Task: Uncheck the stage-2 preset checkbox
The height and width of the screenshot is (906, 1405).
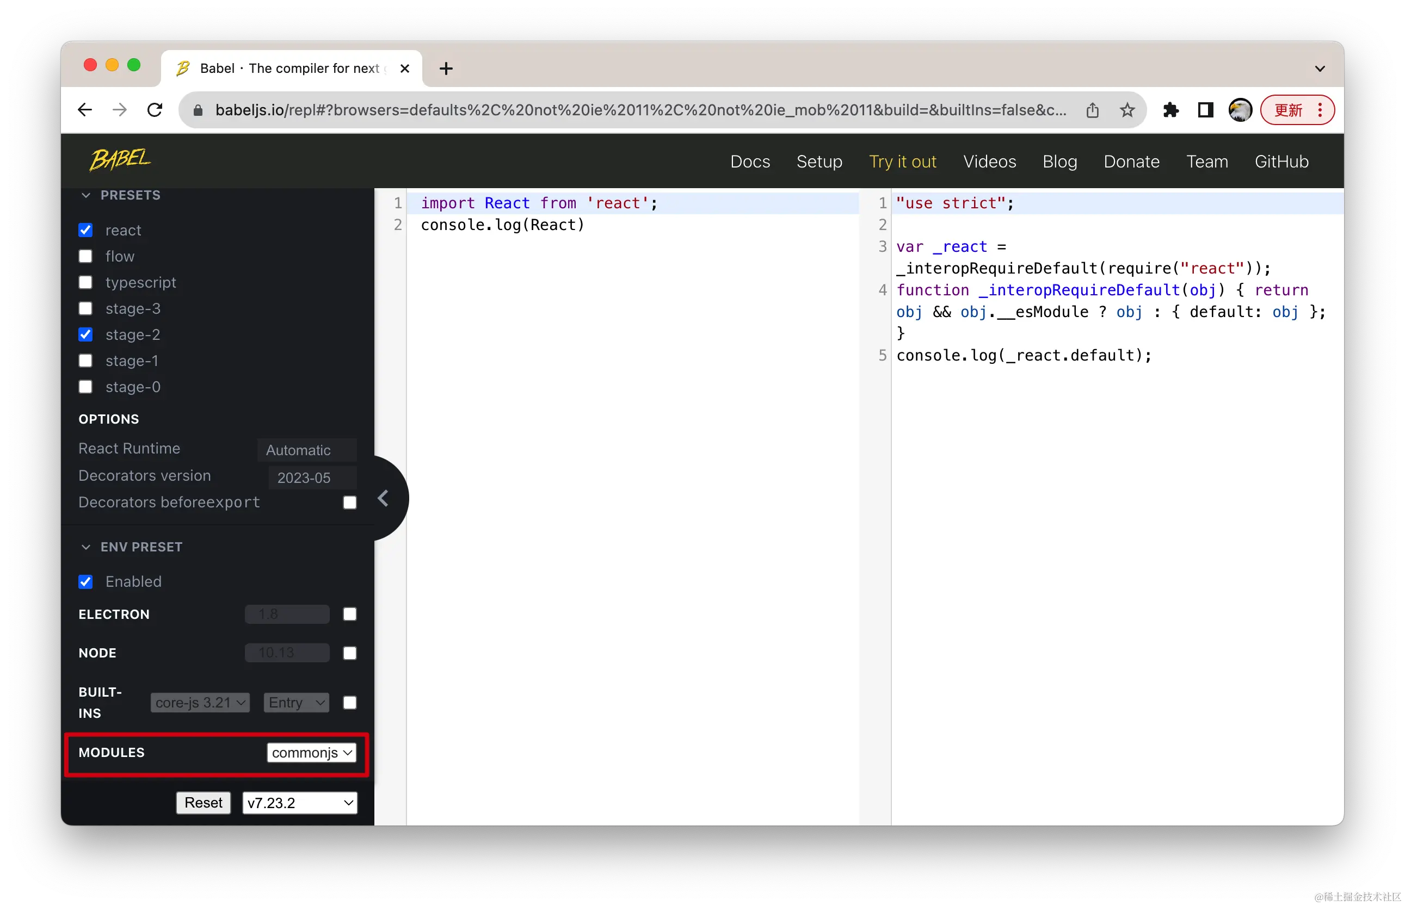Action: coord(86,335)
